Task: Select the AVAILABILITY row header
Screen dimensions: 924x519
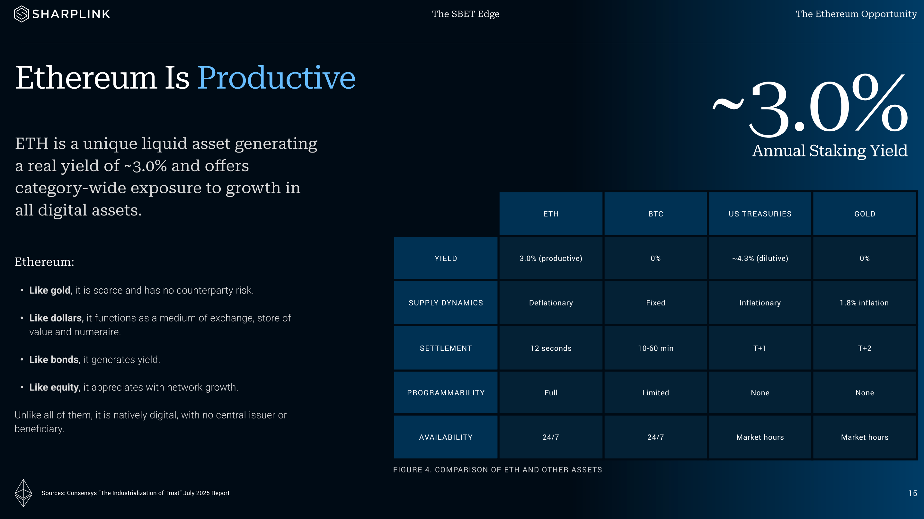Action: click(x=446, y=437)
